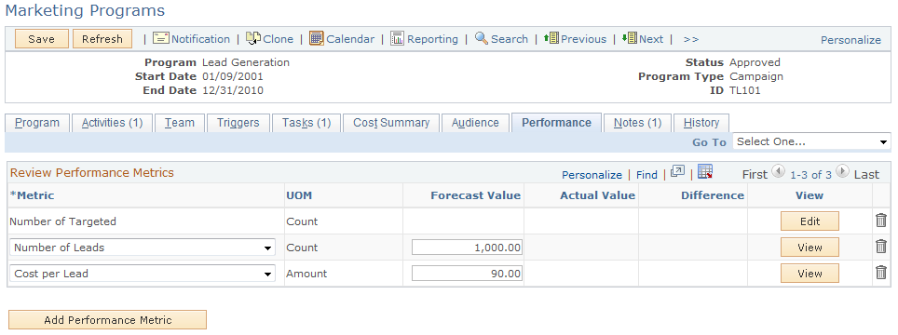Click the program name Lead Generation
Image resolution: width=898 pixels, height=335 pixels.
click(246, 62)
